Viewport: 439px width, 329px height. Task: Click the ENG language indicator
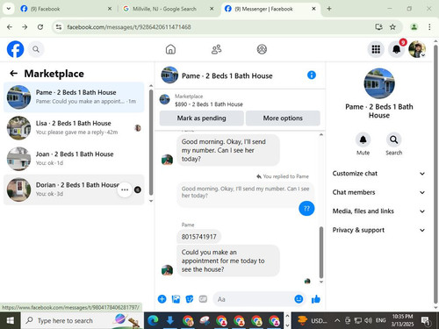(x=380, y=320)
